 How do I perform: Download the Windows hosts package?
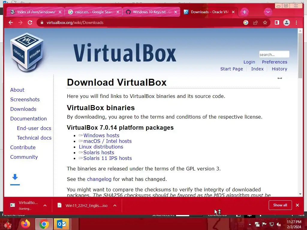pos(101,135)
